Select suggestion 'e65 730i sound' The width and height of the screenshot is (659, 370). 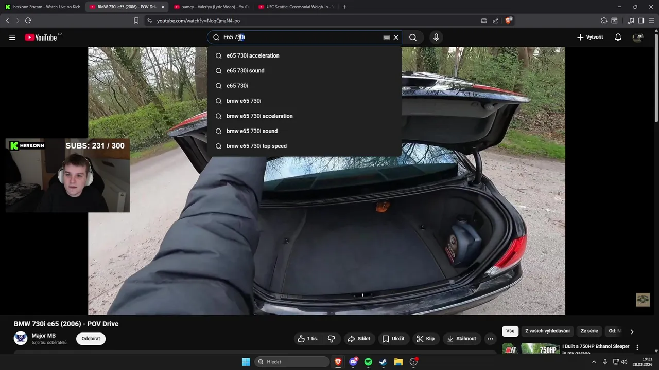click(304, 70)
